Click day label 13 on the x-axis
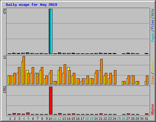Image resolution: width=156 pixels, height=122 pixels. tap(64, 119)
